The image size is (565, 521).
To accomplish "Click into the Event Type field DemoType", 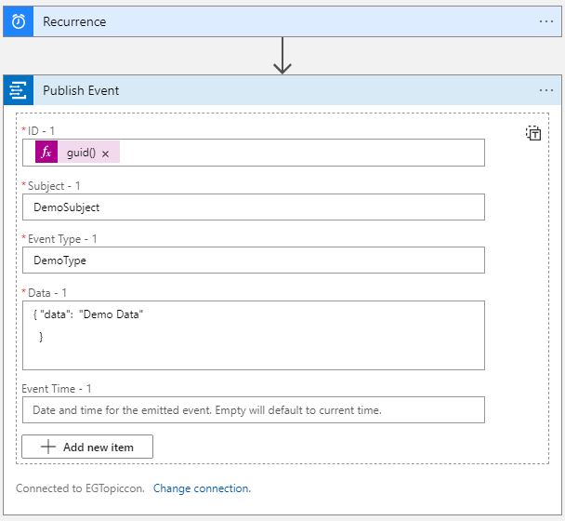I will pyautogui.click(x=253, y=260).
